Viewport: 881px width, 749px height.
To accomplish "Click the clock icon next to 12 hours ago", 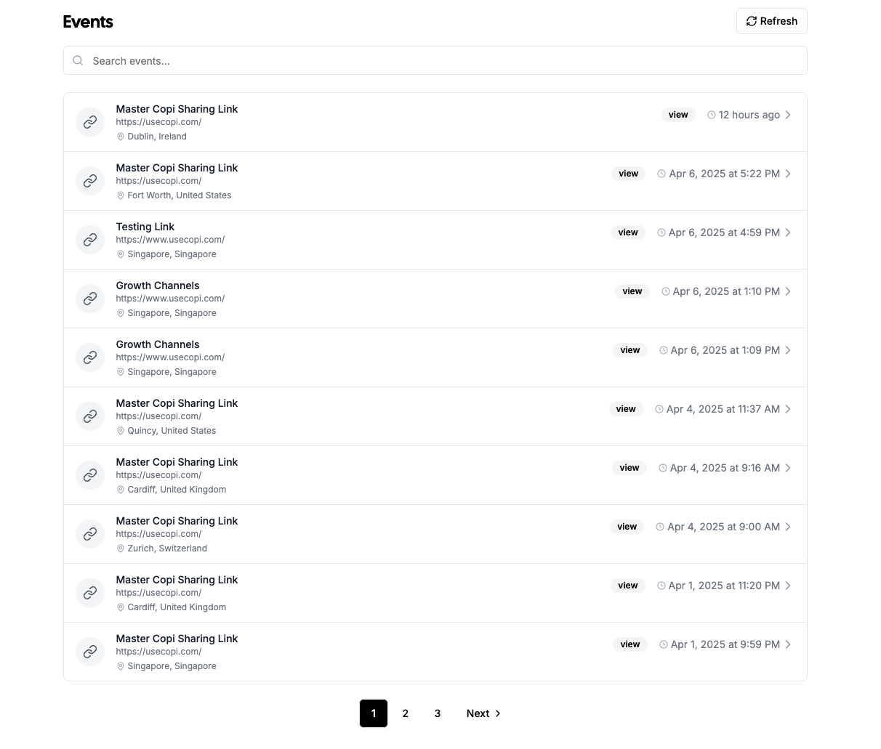I will [x=712, y=115].
